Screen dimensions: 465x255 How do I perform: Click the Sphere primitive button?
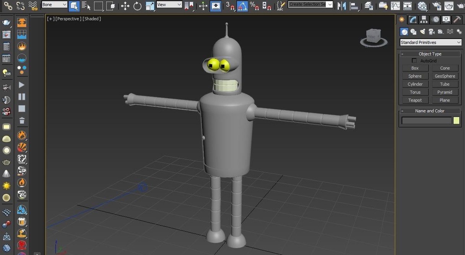[x=415, y=76]
